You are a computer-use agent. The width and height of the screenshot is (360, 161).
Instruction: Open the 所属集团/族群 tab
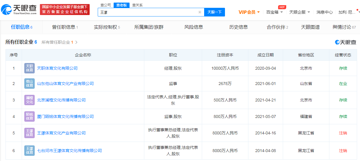coord(149,27)
